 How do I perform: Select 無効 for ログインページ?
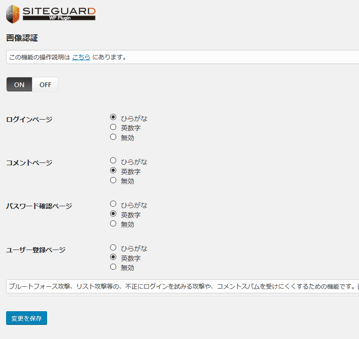[113, 137]
